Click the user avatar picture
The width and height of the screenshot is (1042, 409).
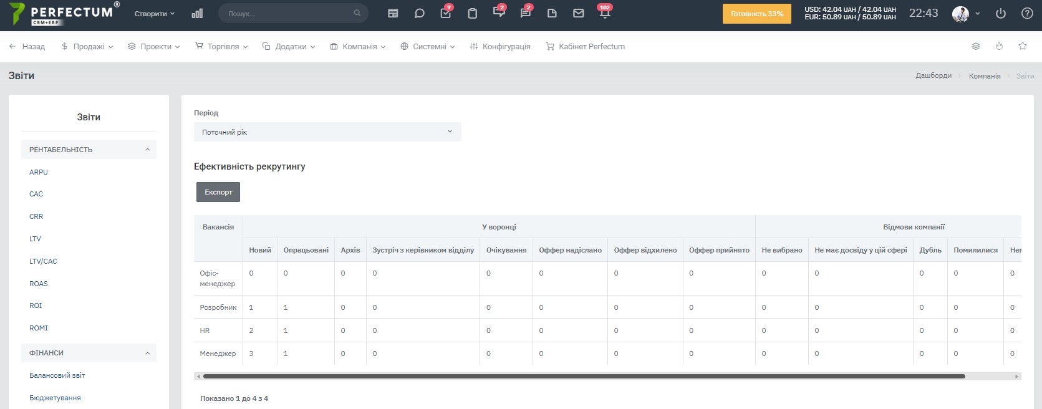tap(960, 14)
